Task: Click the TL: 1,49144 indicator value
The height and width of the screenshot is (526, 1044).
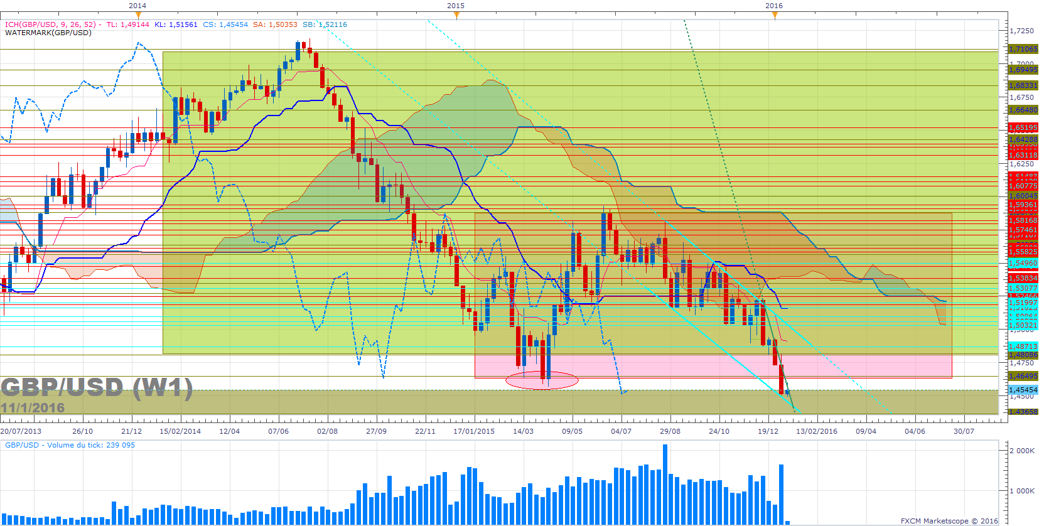Action: click(x=128, y=24)
